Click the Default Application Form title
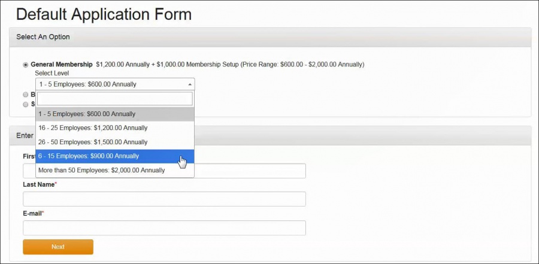Image resolution: width=539 pixels, height=264 pixels. point(104,14)
